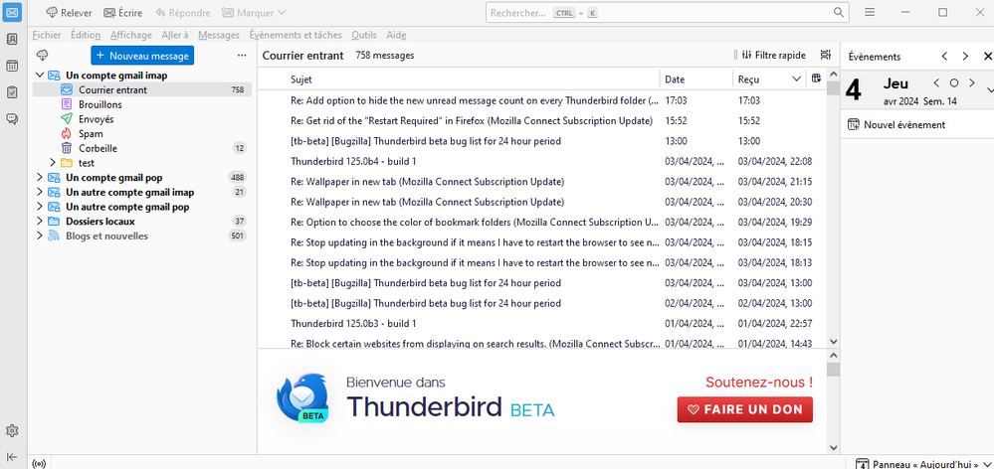The height and width of the screenshot is (469, 994).
Task: Click the message list display options icon
Action: point(826,56)
